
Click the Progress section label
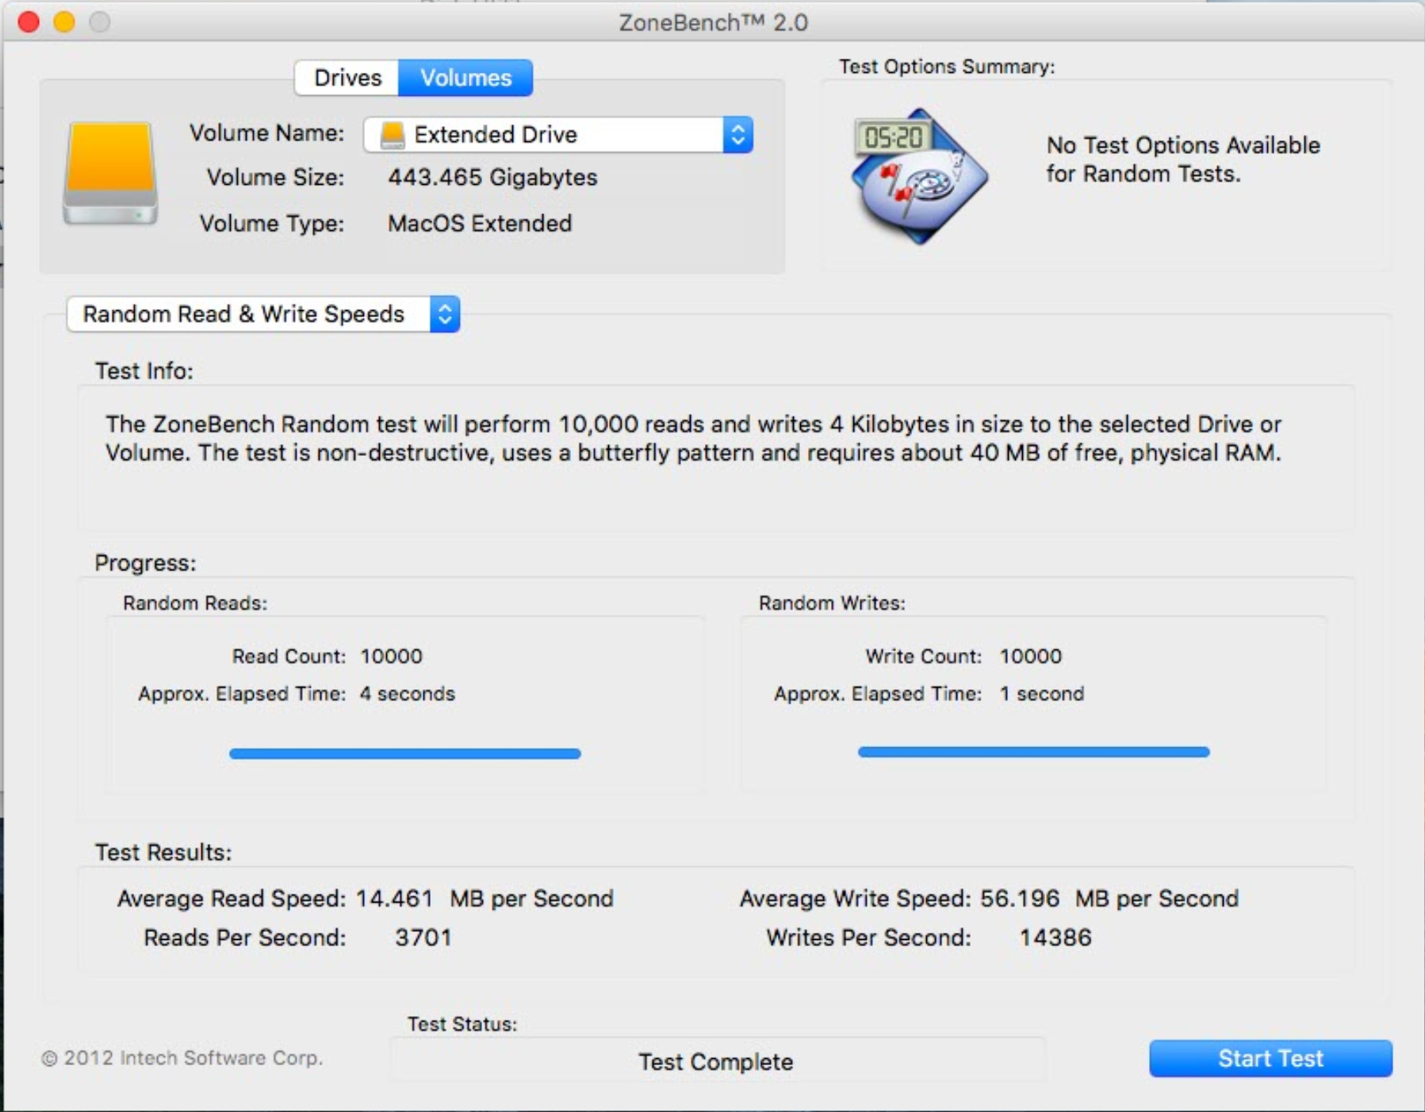[x=145, y=563]
